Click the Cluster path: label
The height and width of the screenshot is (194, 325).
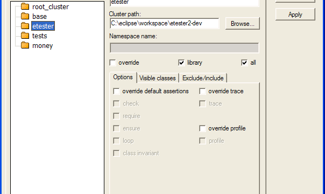(125, 14)
